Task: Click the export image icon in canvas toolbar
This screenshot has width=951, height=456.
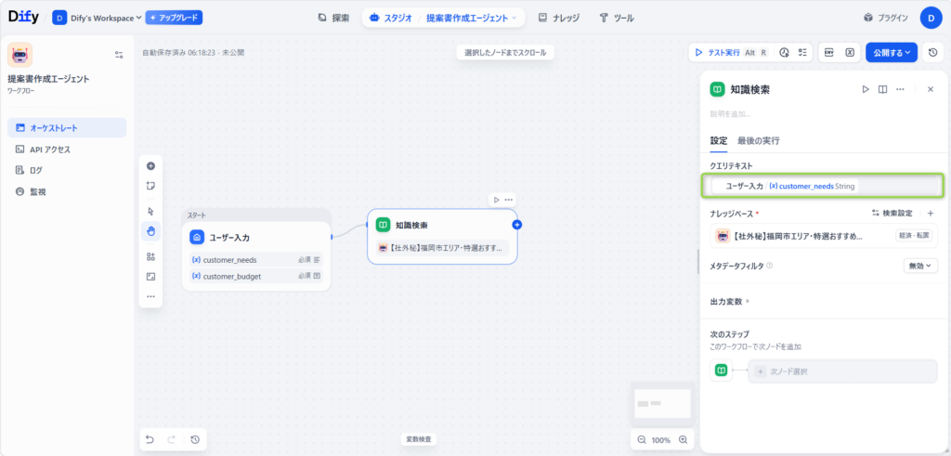Action: pyautogui.click(x=150, y=277)
